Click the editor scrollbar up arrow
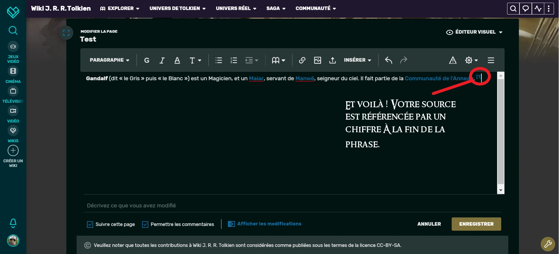Viewport: 559px width, 254px height. click(x=501, y=76)
